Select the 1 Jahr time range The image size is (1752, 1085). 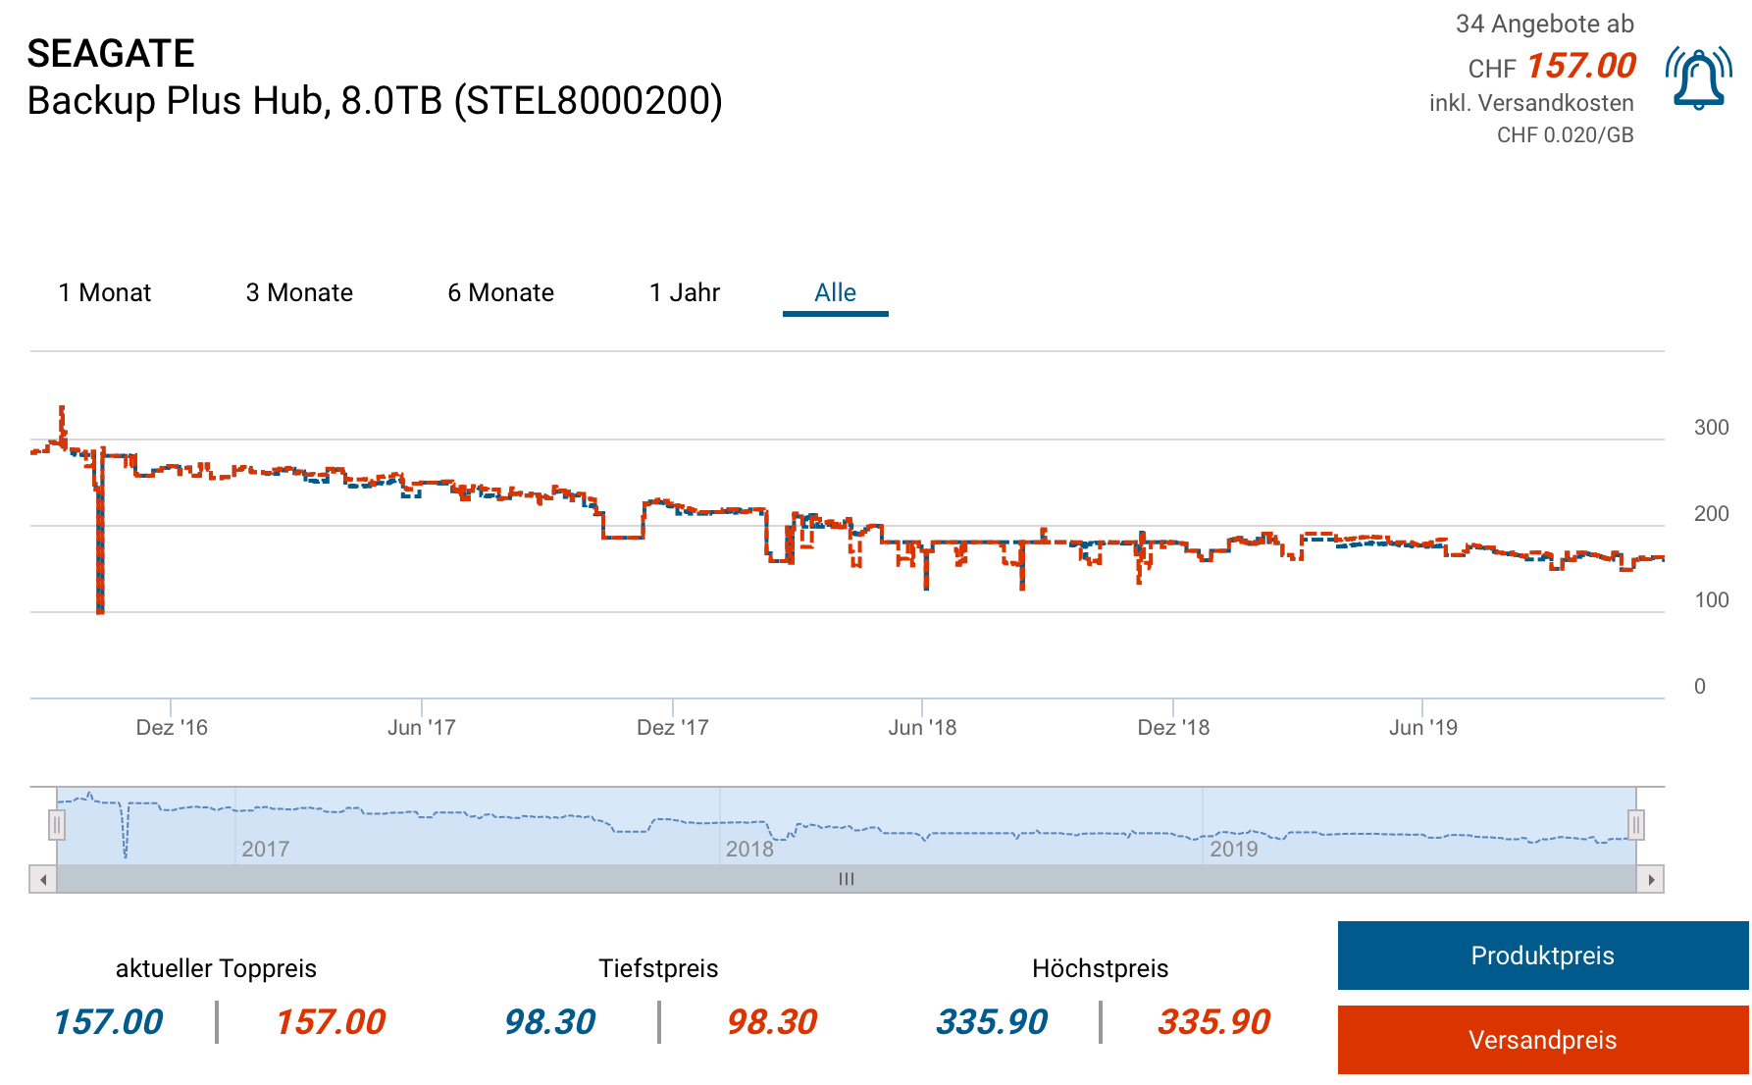click(x=685, y=292)
